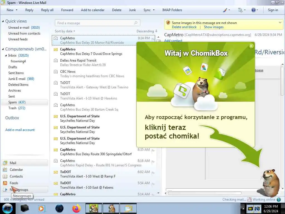Open dropdown arrow next to the Help icon

(257, 10)
